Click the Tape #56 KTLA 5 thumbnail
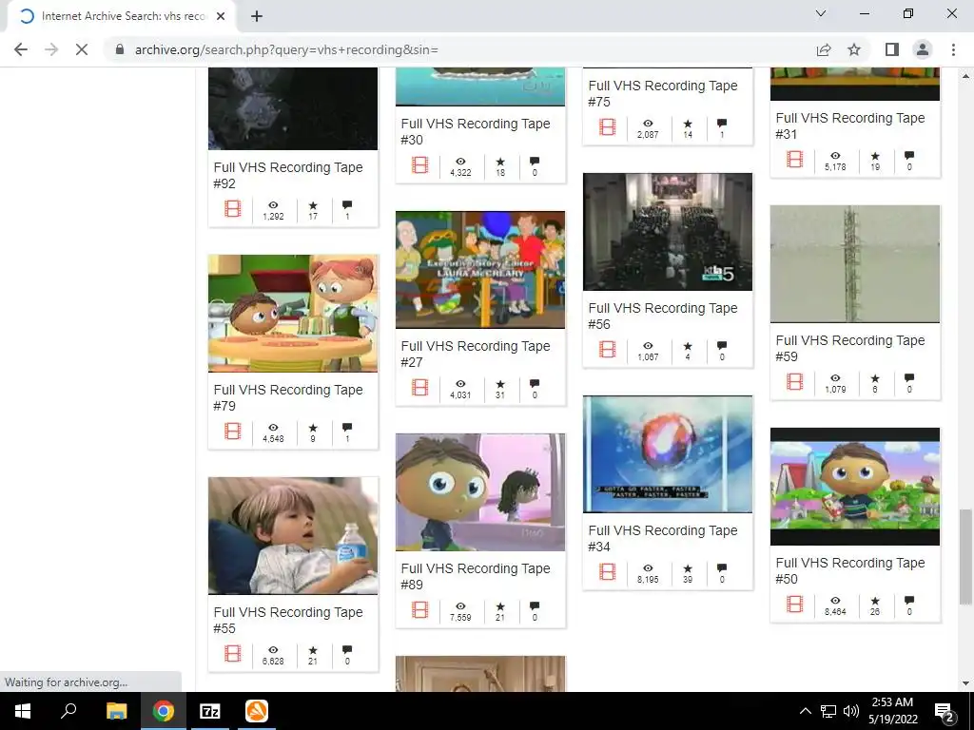 click(668, 232)
